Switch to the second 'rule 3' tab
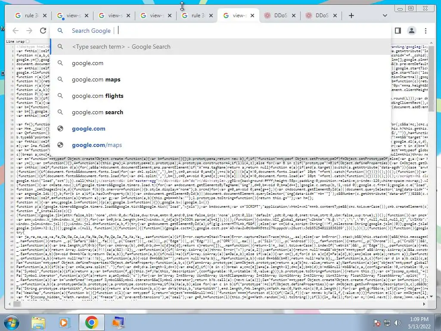441x331 pixels. [x=196, y=16]
